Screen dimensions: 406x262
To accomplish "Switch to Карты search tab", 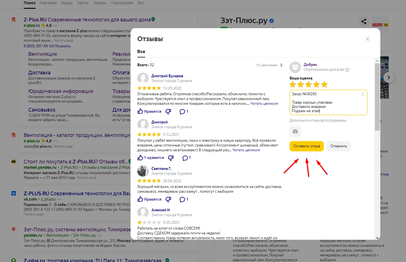I will point(83,3).
